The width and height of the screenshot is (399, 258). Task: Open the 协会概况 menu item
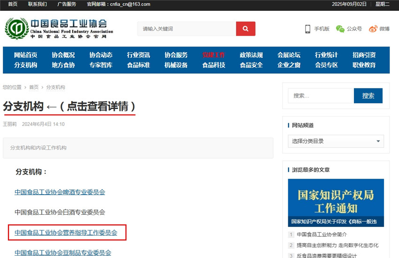63,55
